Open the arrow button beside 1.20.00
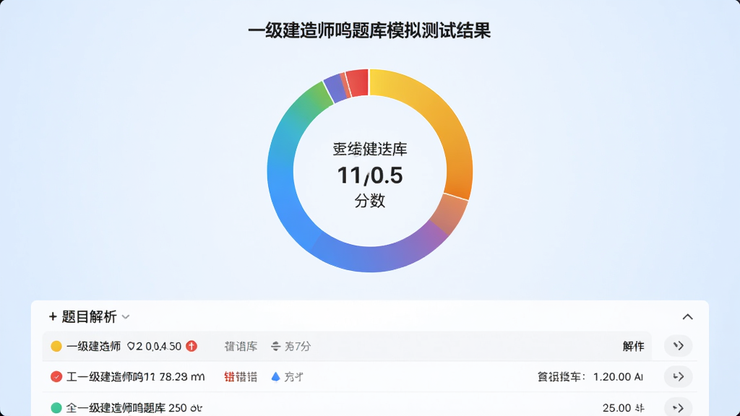 coord(678,376)
